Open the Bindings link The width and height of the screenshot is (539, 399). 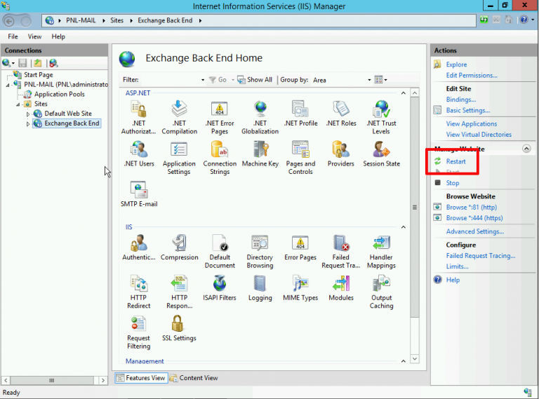click(461, 100)
